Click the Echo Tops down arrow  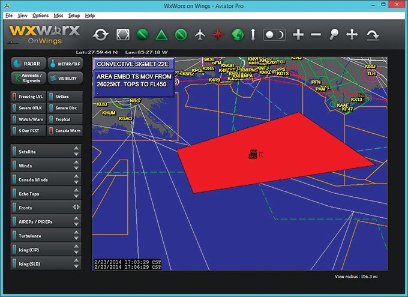pos(76,196)
